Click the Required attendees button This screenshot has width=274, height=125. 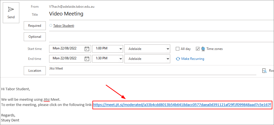click(x=35, y=26)
